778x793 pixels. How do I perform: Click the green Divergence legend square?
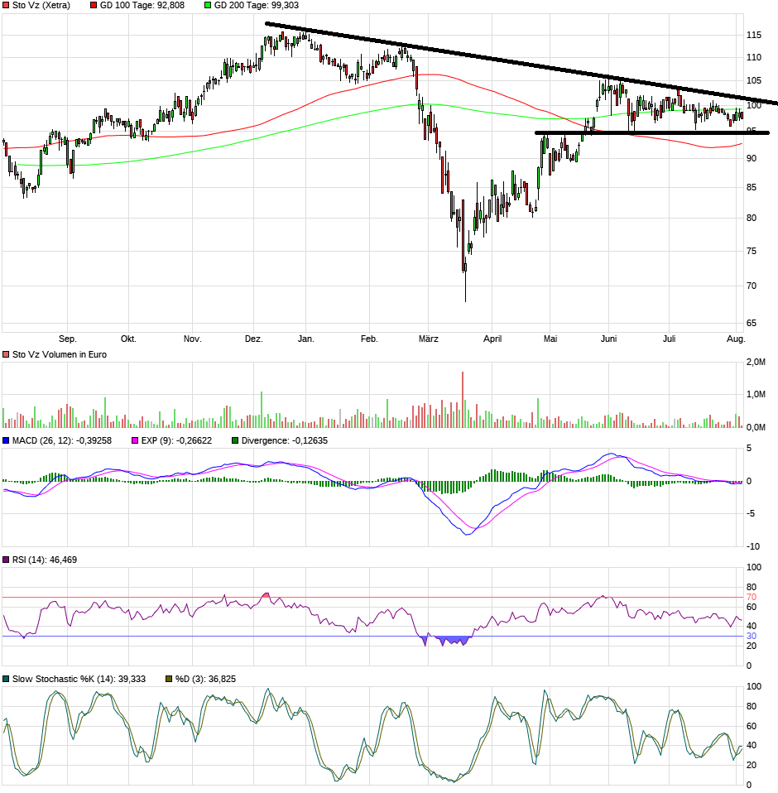(x=235, y=440)
